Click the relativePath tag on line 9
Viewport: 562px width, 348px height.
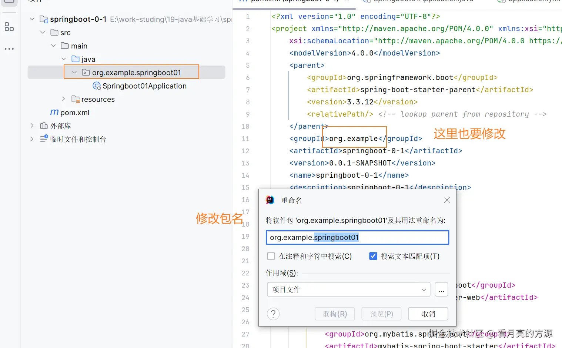[340, 114]
